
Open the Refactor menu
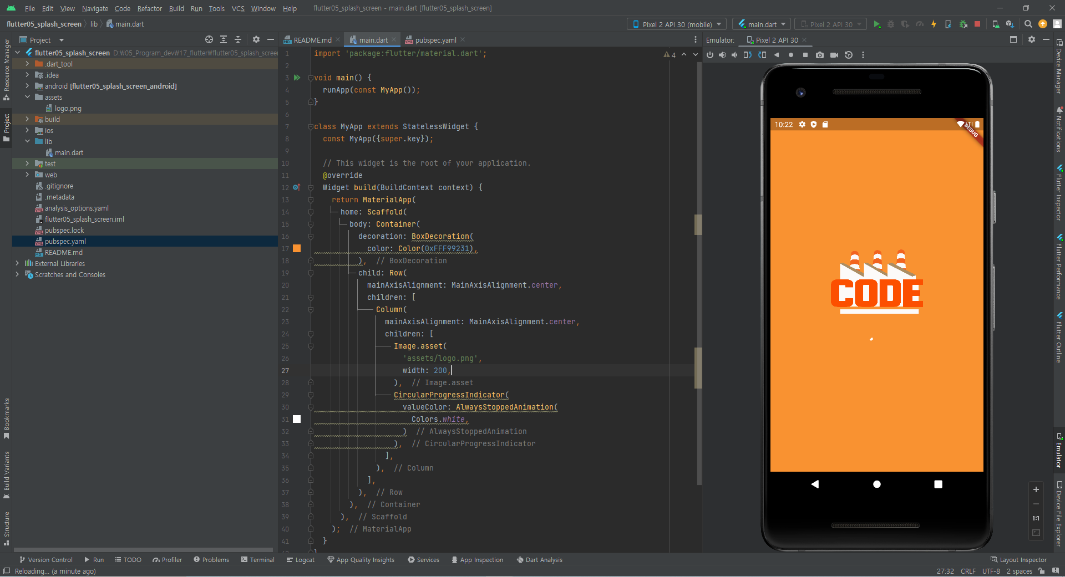[150, 8]
